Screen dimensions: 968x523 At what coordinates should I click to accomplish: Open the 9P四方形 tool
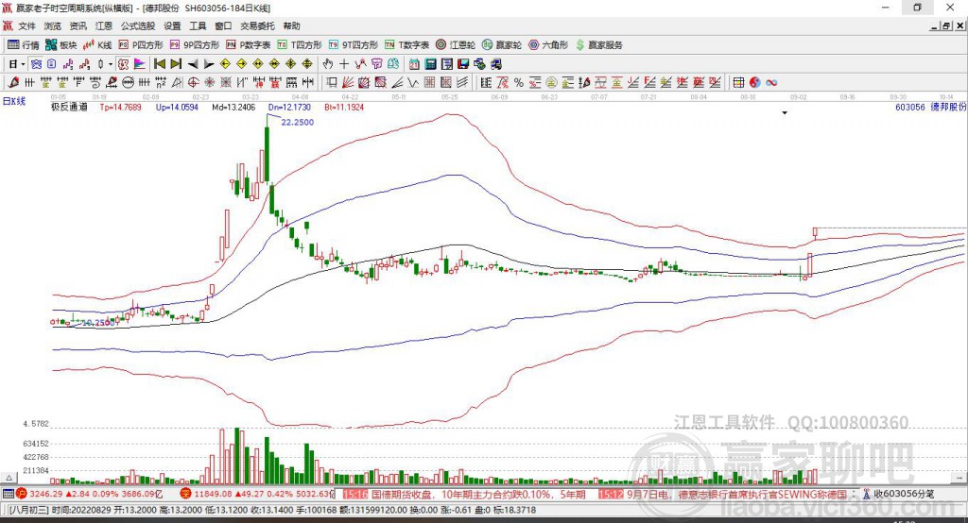pos(195,45)
